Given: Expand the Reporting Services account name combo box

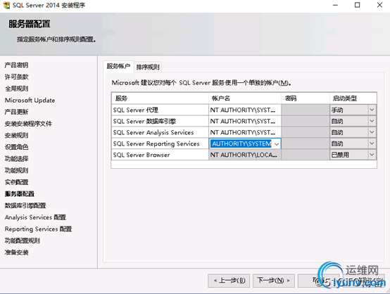Looking at the screenshot, I should coord(277,143).
